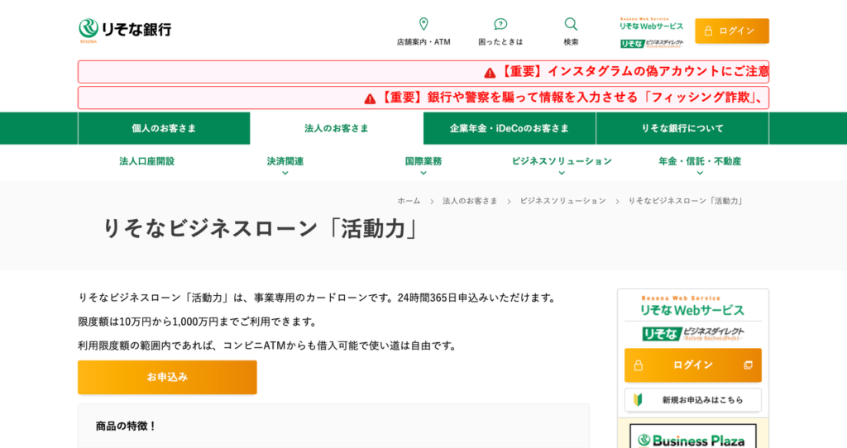847x448 pixels.
Task: Open the フィッシング詐欺 warning notice
Action: pos(423,98)
